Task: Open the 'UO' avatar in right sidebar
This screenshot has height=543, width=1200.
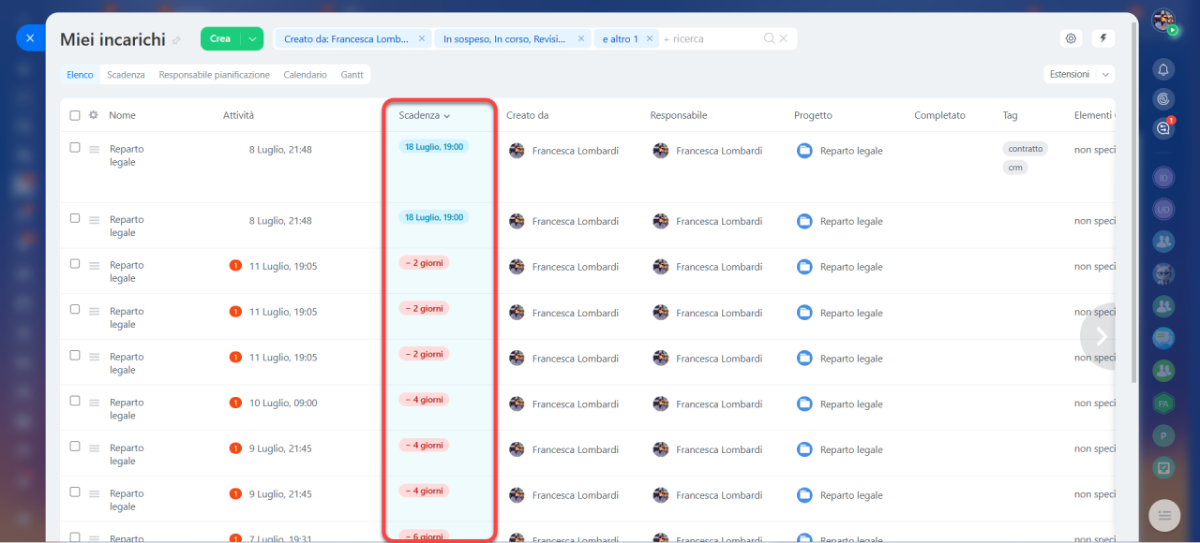Action: coord(1163,210)
